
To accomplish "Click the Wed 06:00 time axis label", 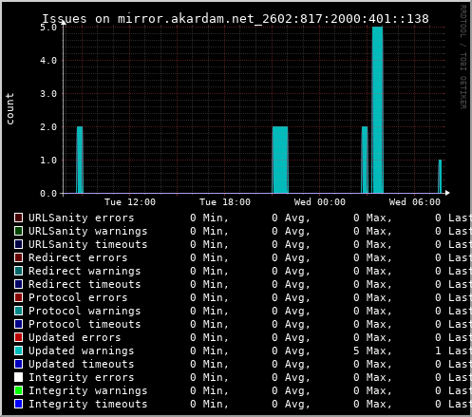I will pyautogui.click(x=415, y=202).
